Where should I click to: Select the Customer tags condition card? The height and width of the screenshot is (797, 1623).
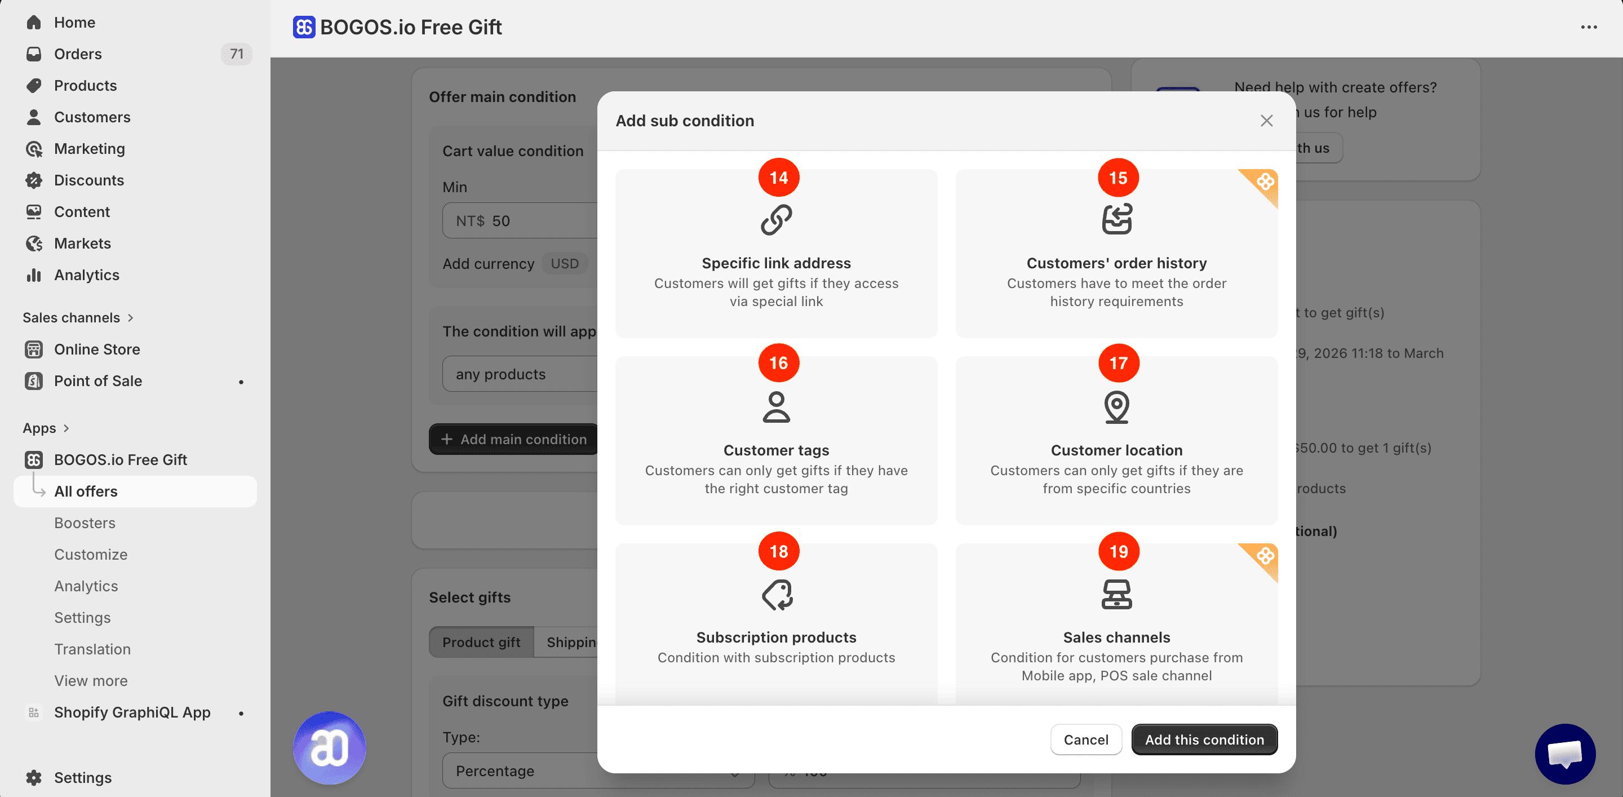click(x=776, y=440)
